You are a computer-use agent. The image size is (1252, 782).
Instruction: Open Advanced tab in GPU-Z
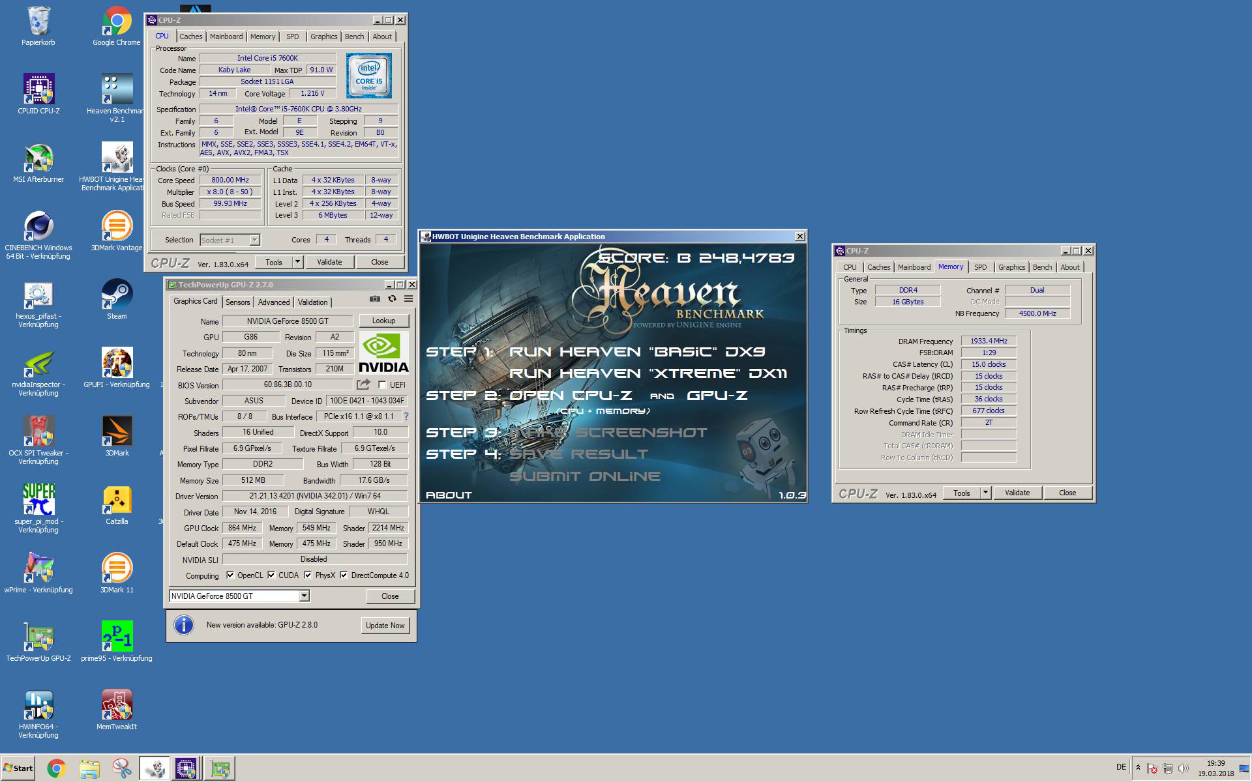[x=274, y=302]
